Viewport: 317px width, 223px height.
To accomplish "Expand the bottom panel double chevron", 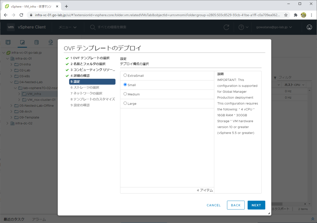I will (x=313, y=219).
